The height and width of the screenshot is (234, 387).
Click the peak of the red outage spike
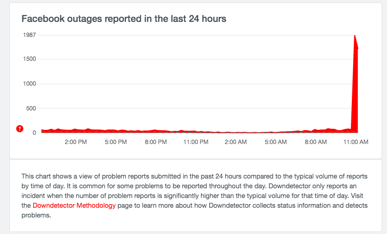tap(355, 36)
